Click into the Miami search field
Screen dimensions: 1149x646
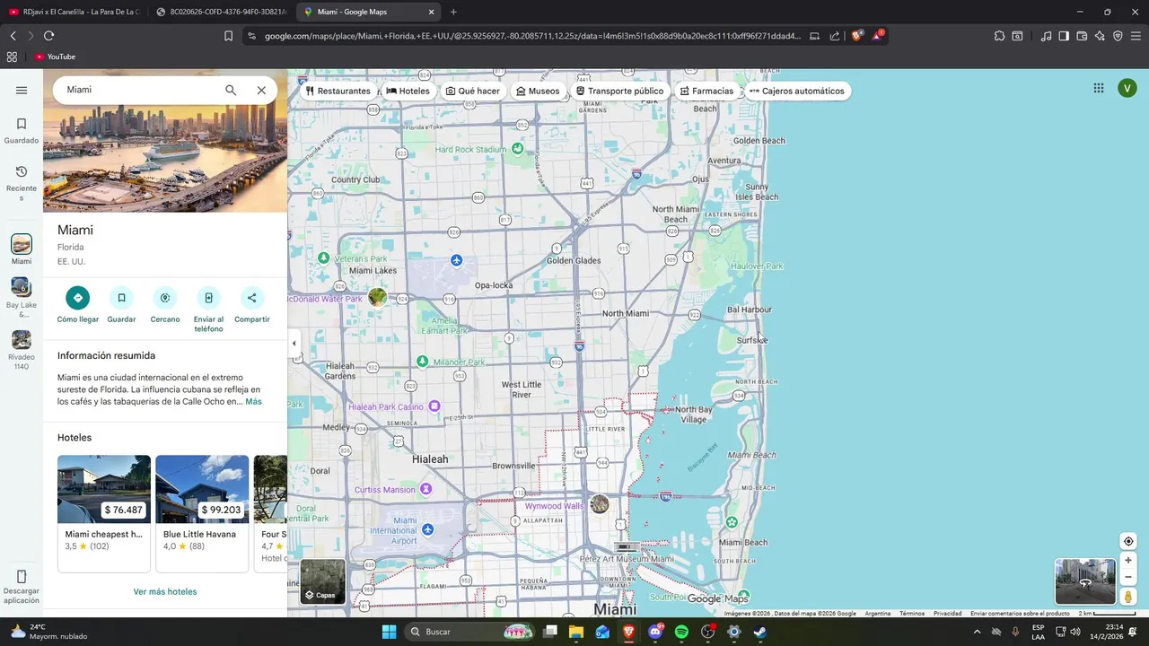tap(139, 90)
